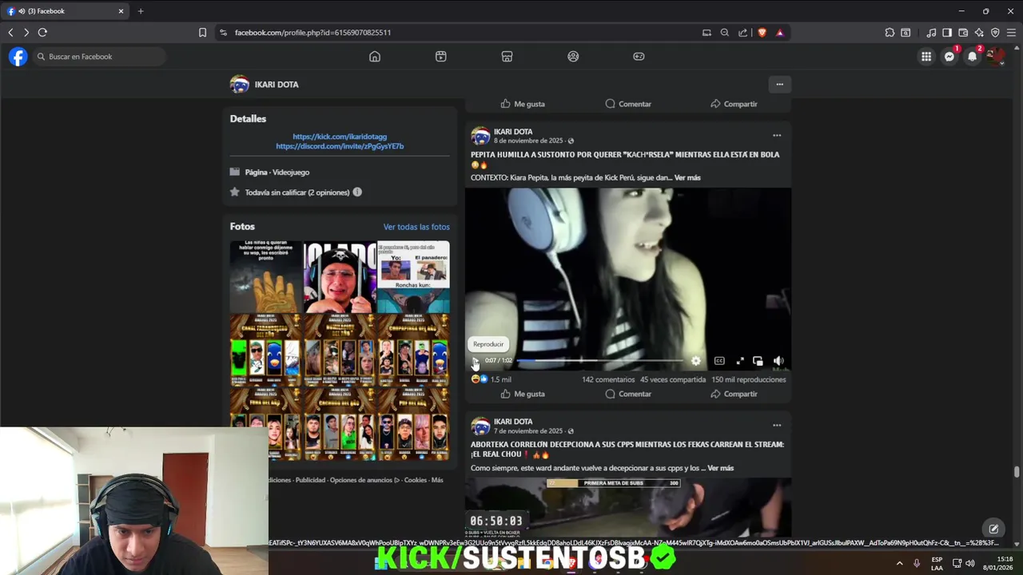
Task: Open Facebook notifications bell
Action: 973,57
